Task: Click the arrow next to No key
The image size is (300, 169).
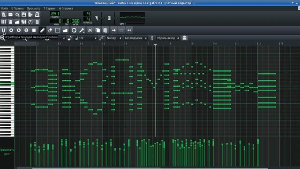Action: pos(120,38)
